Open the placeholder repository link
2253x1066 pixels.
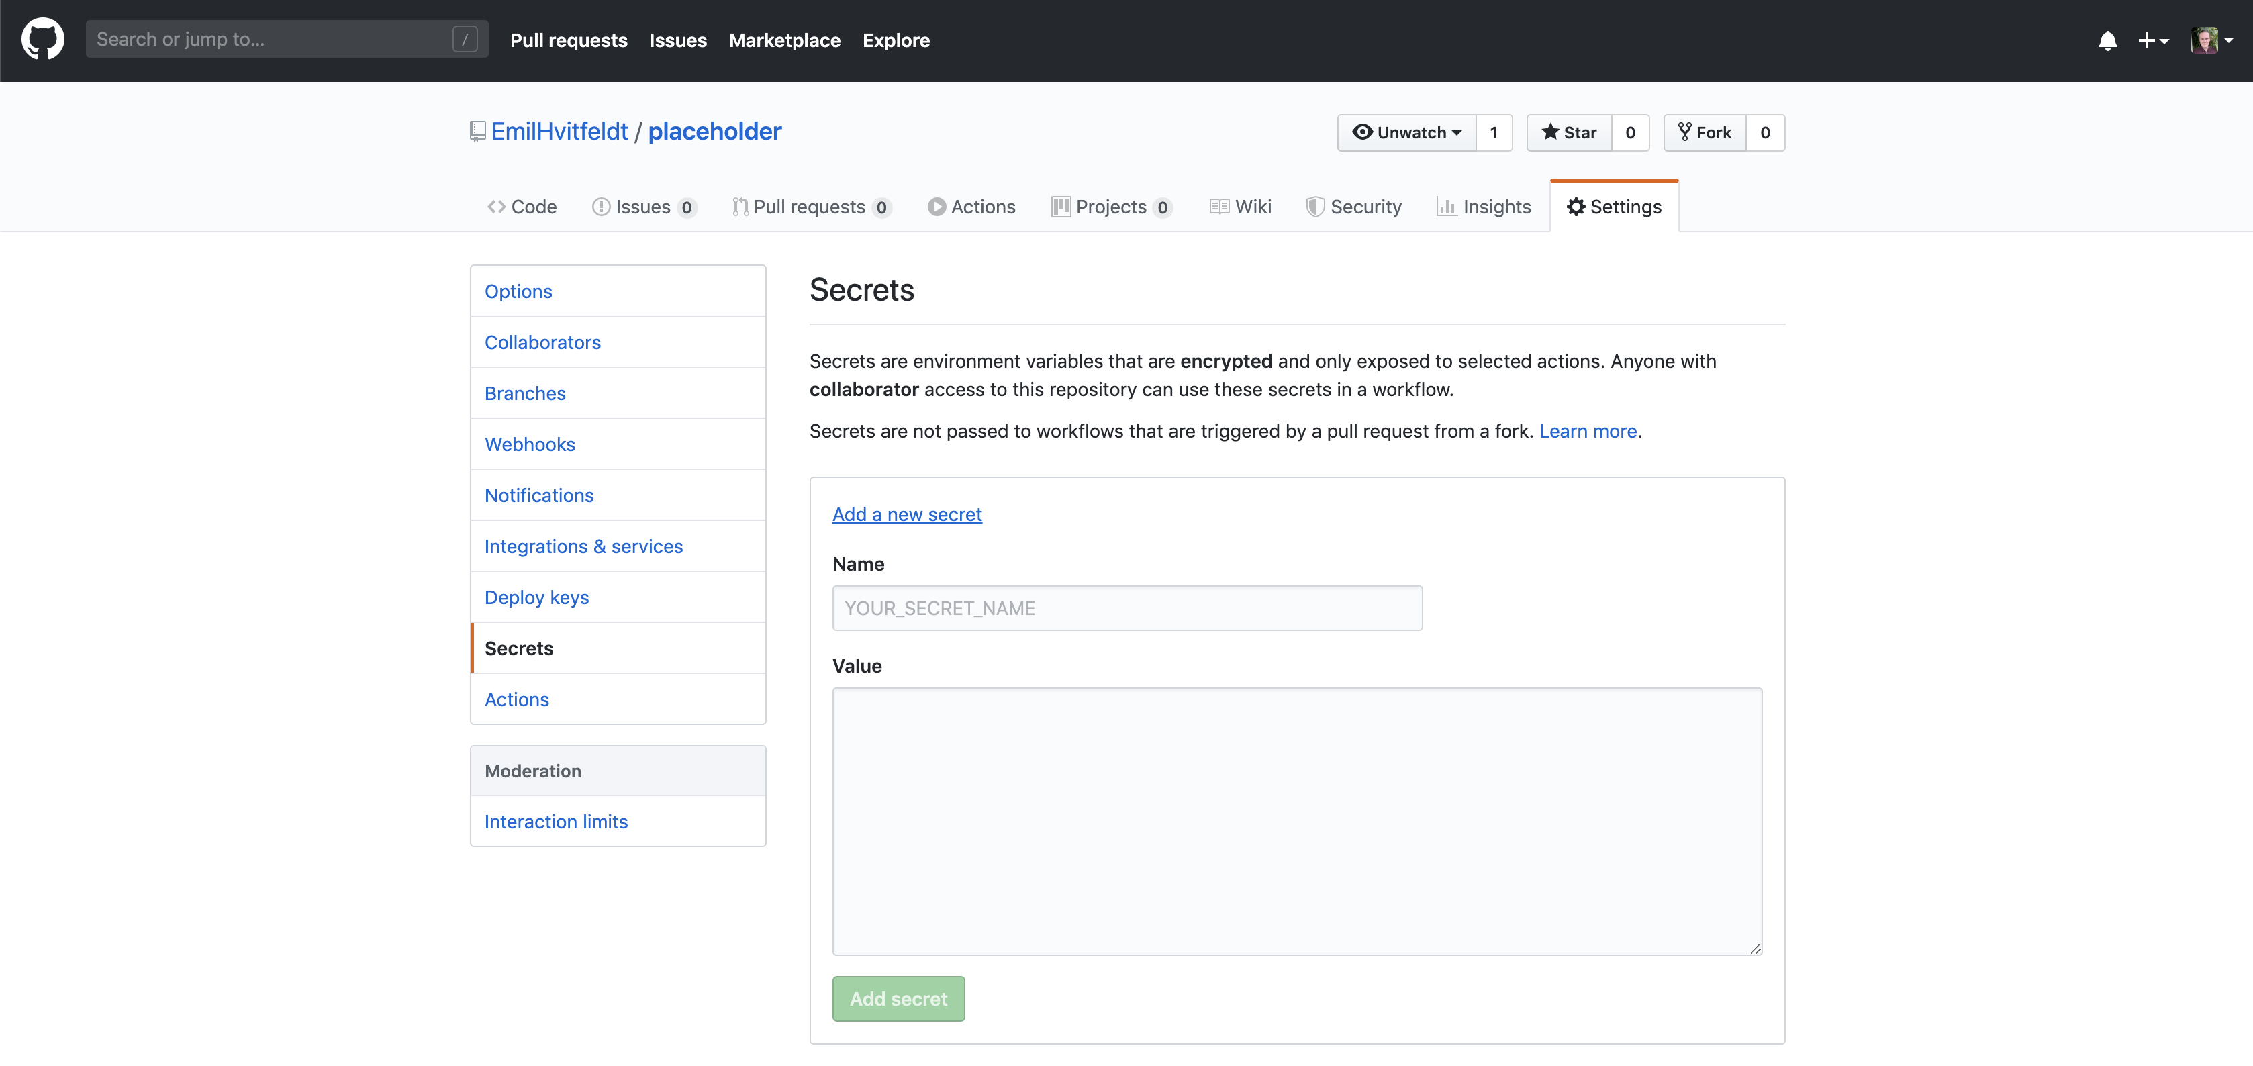pyautogui.click(x=714, y=131)
